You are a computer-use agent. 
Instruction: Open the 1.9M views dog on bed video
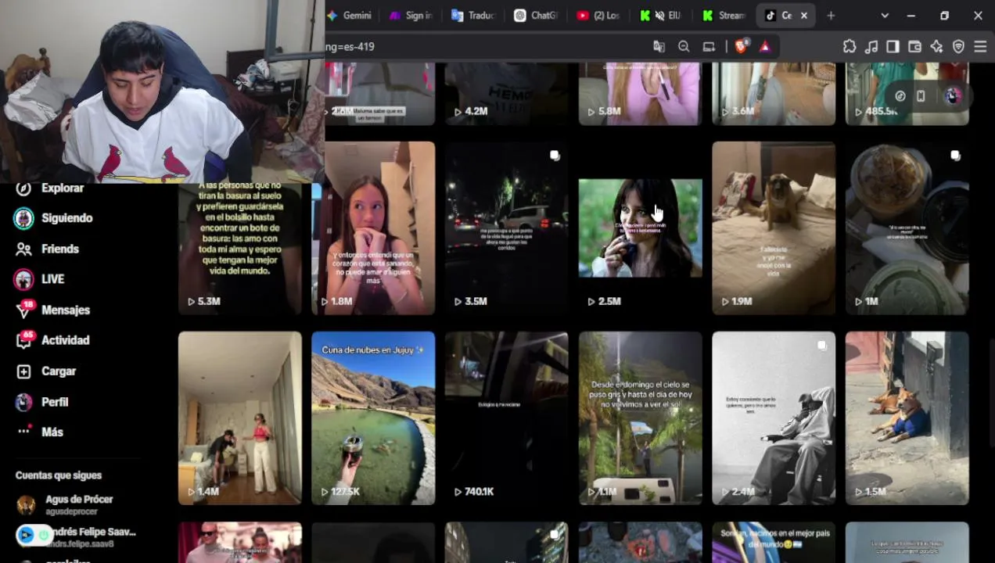tap(774, 228)
